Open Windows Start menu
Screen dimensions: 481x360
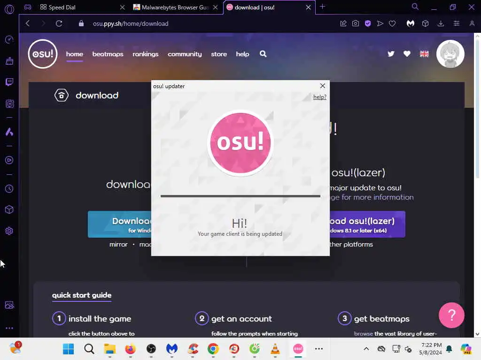click(x=69, y=349)
